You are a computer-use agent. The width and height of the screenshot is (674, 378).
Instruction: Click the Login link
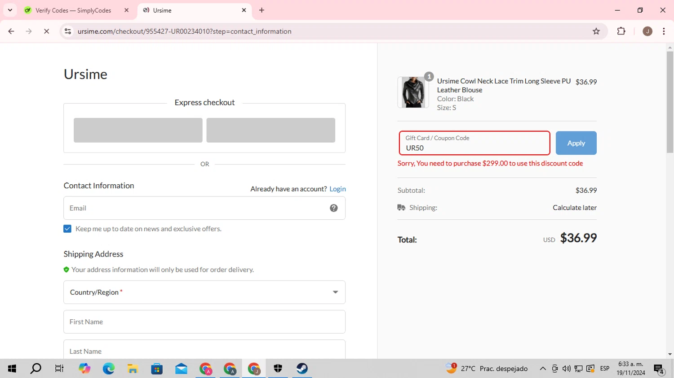point(337,189)
